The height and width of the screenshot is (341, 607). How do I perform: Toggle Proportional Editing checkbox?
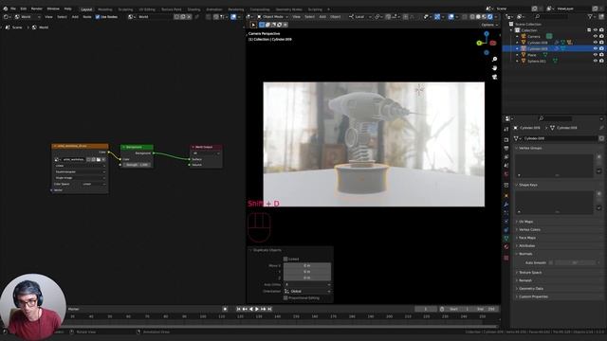tap(285, 298)
